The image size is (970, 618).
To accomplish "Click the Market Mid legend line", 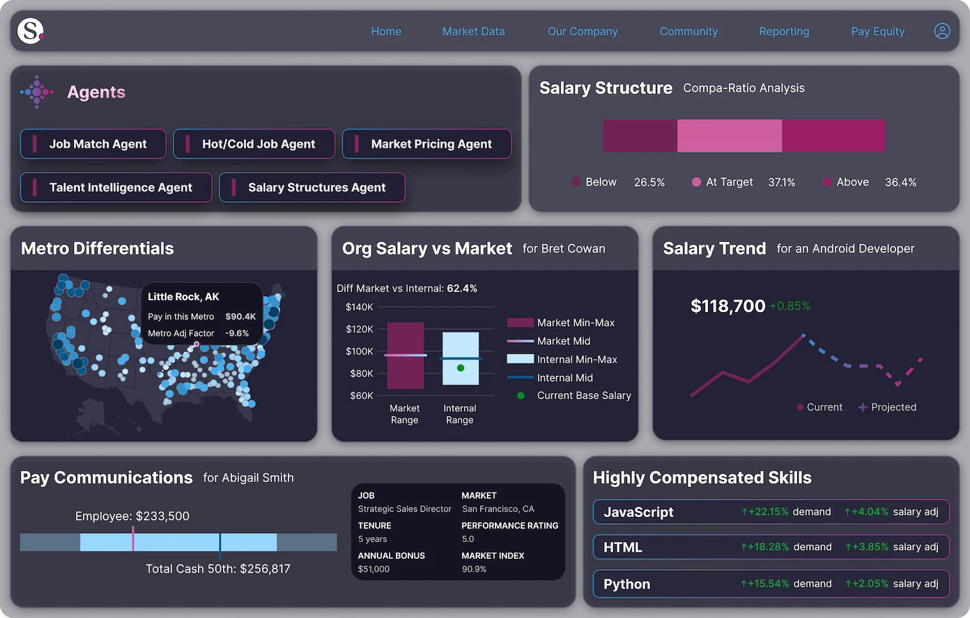I will [520, 341].
